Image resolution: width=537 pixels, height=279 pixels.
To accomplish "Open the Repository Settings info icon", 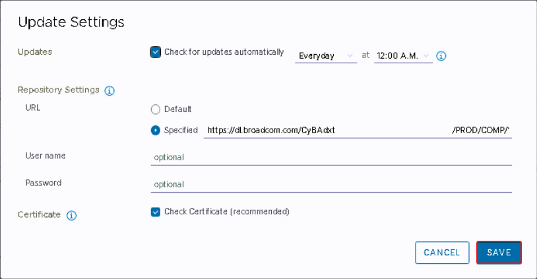I will 110,90.
